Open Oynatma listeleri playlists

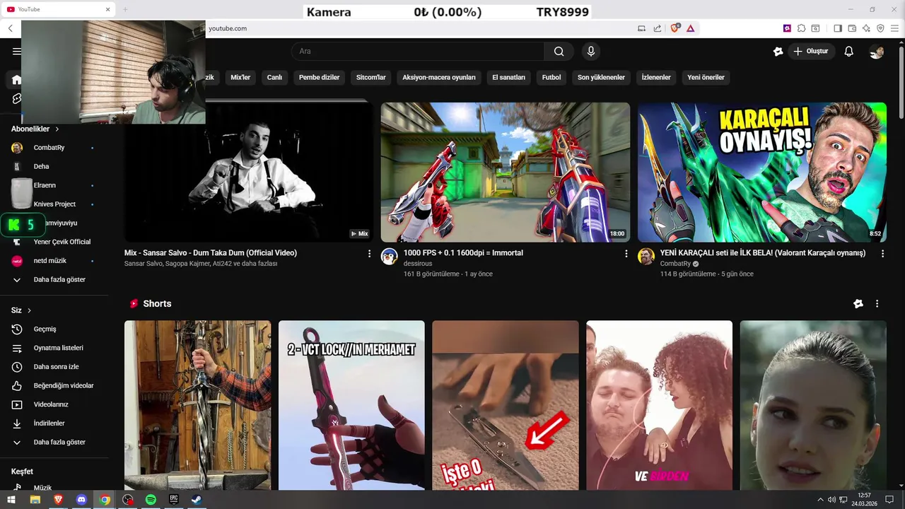click(54, 348)
